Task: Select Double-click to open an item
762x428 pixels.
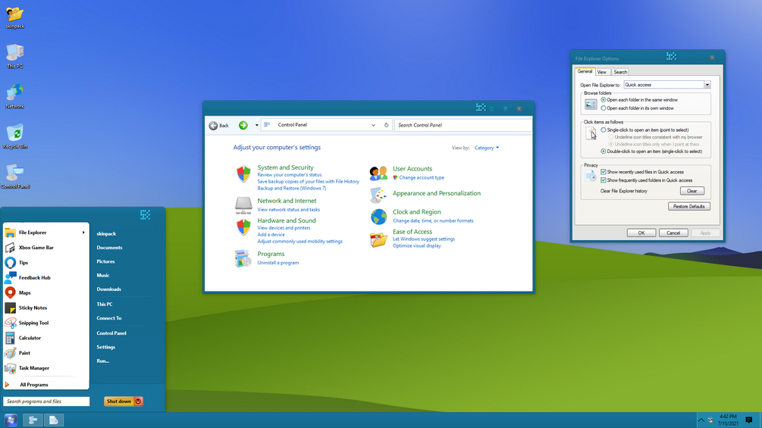Action: [x=604, y=152]
